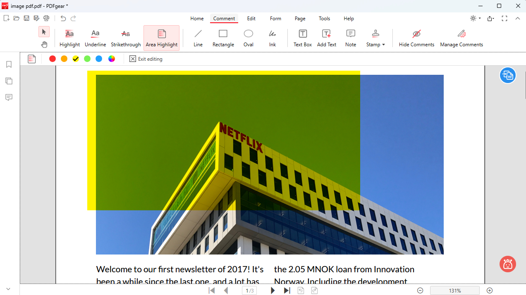Add a Note comment
The image size is (526, 295).
(351, 38)
